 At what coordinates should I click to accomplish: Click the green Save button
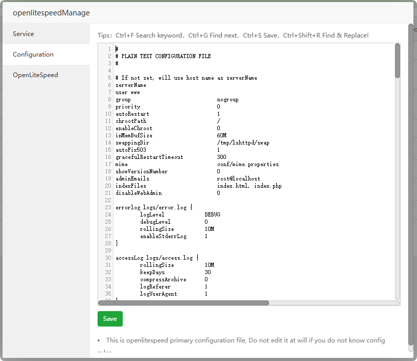[x=110, y=319]
